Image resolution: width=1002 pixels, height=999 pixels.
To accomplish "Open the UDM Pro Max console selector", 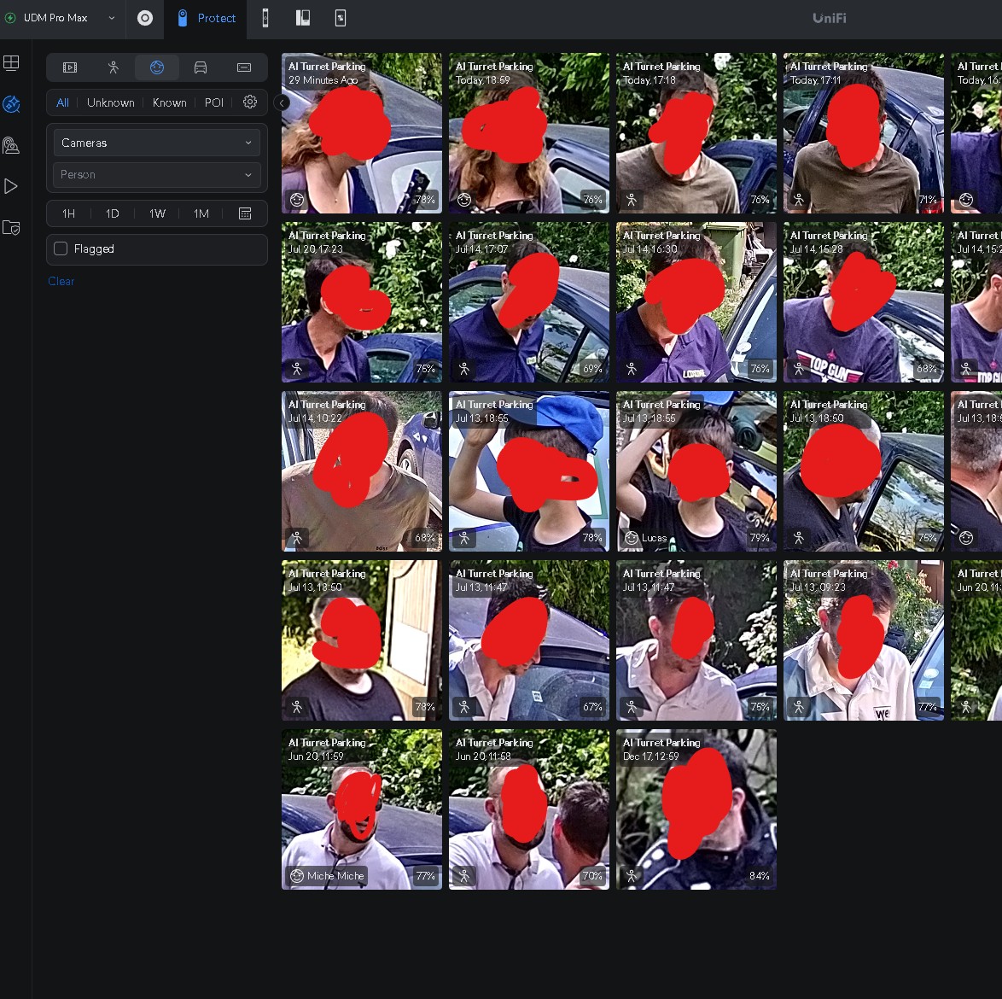I will coord(61,18).
